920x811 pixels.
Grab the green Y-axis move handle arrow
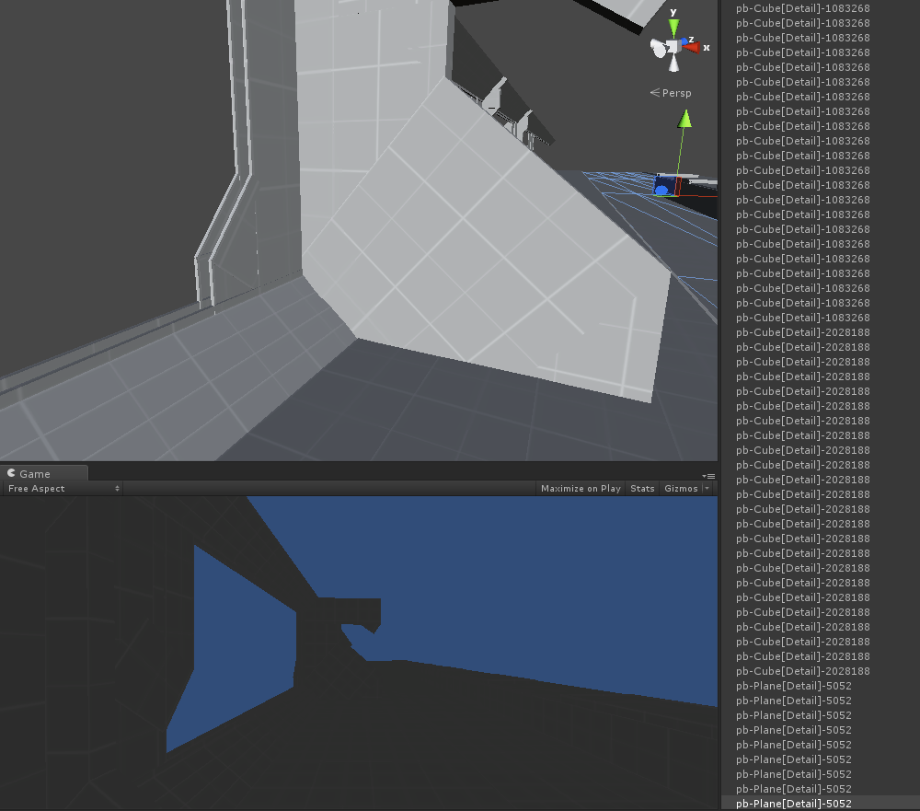point(684,120)
